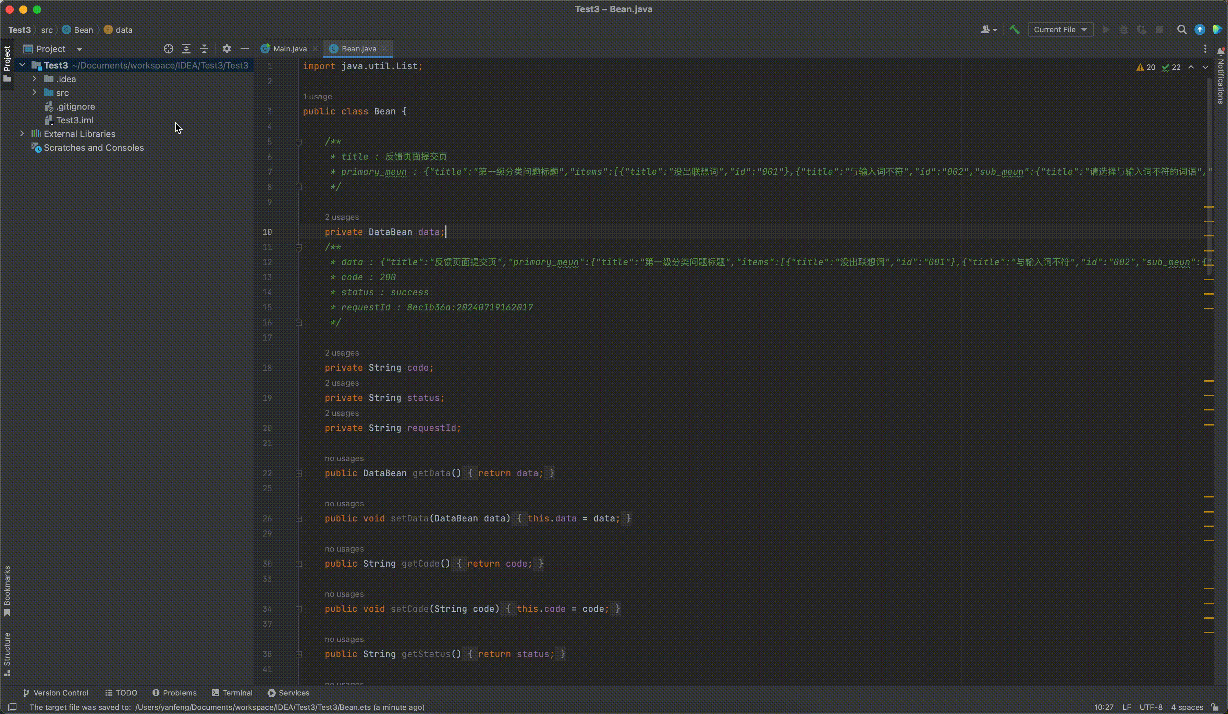Hide the Project panel with the minus icon
1228x714 pixels.
tap(245, 49)
